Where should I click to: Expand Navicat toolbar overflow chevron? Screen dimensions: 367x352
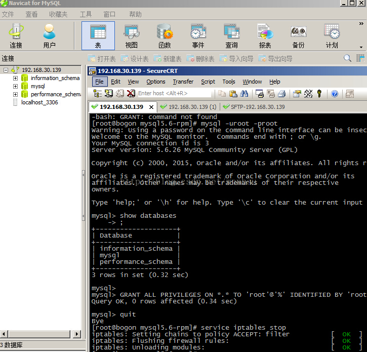point(361,24)
